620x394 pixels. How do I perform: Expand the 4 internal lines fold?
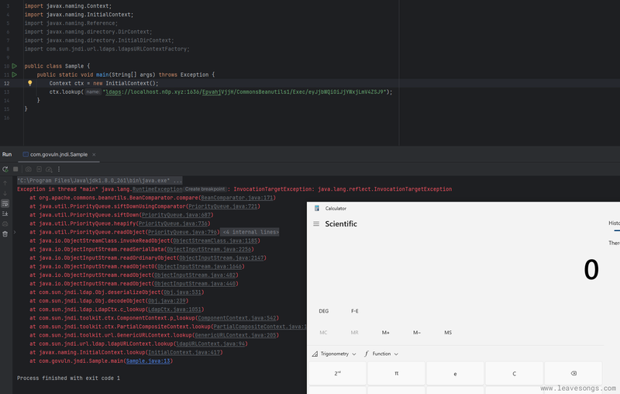(250, 232)
